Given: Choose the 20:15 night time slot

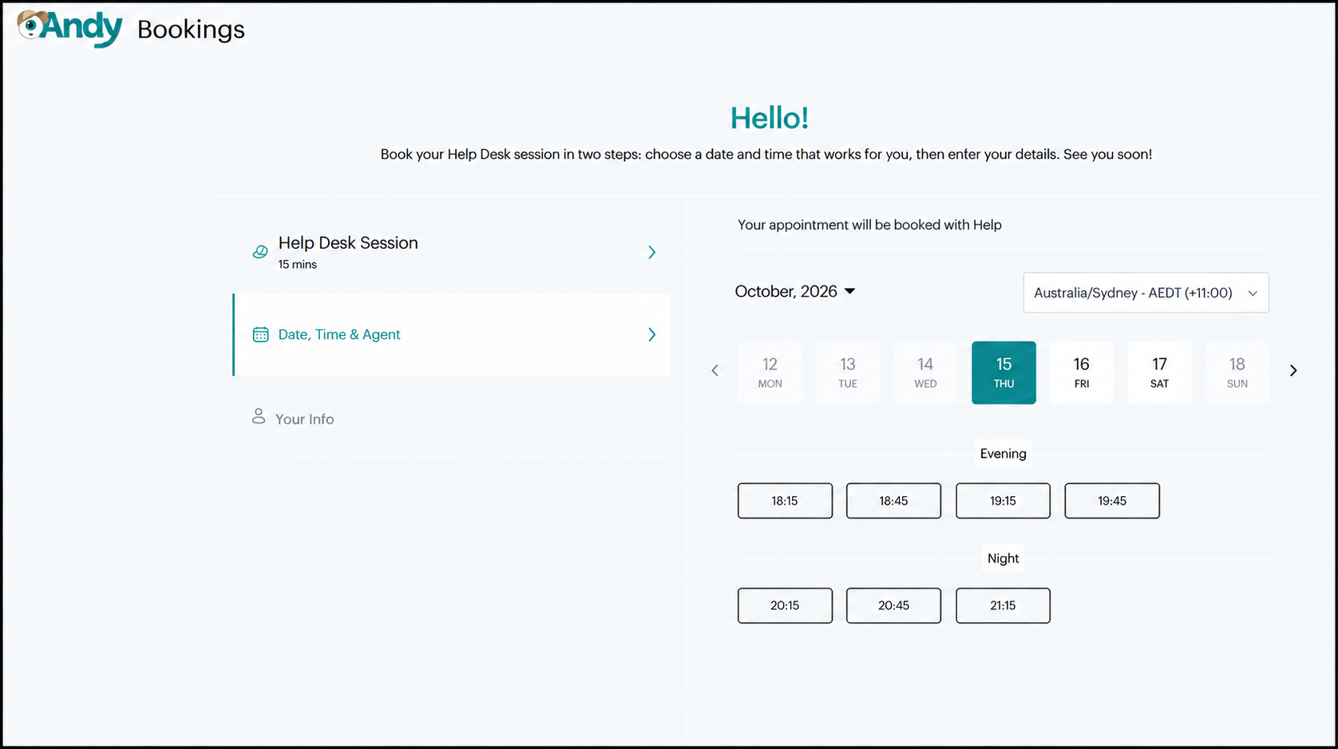Looking at the screenshot, I should tap(785, 605).
